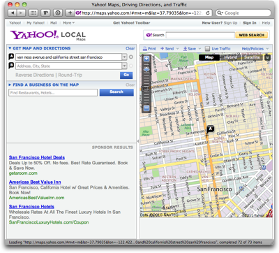
Task: Click Get Yahoo! Toolbar link
Action: 132,23
